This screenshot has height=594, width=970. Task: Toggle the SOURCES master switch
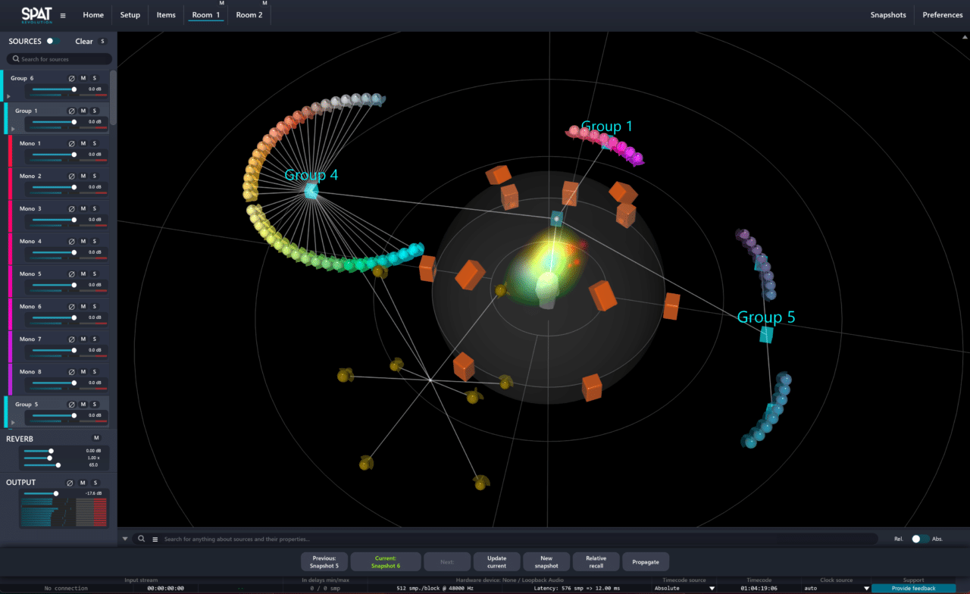tap(52, 41)
